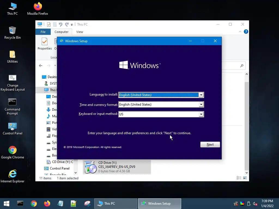Screen dimensions: 279x209
Task: Click search magnifier in This PC window
Action: click(x=242, y=66)
